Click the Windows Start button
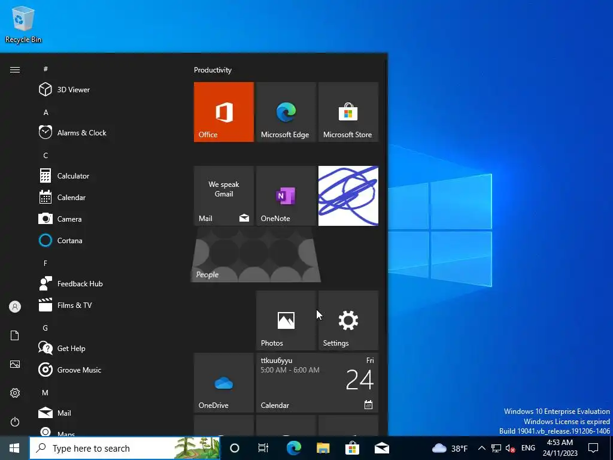The height and width of the screenshot is (460, 613). (x=14, y=448)
